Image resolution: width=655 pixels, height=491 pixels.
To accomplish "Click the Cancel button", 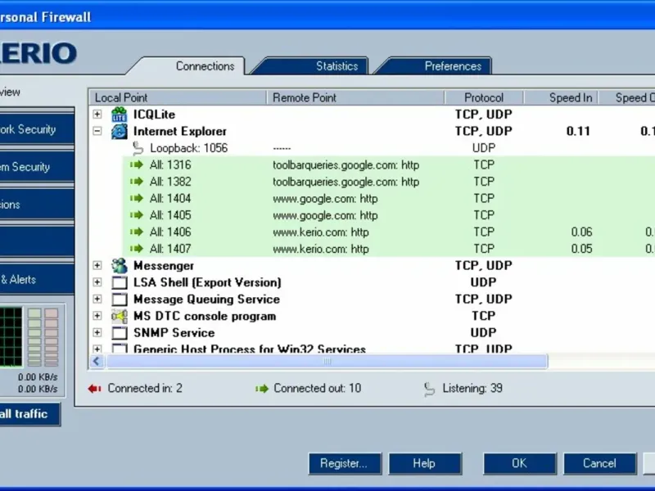I will click(x=600, y=463).
